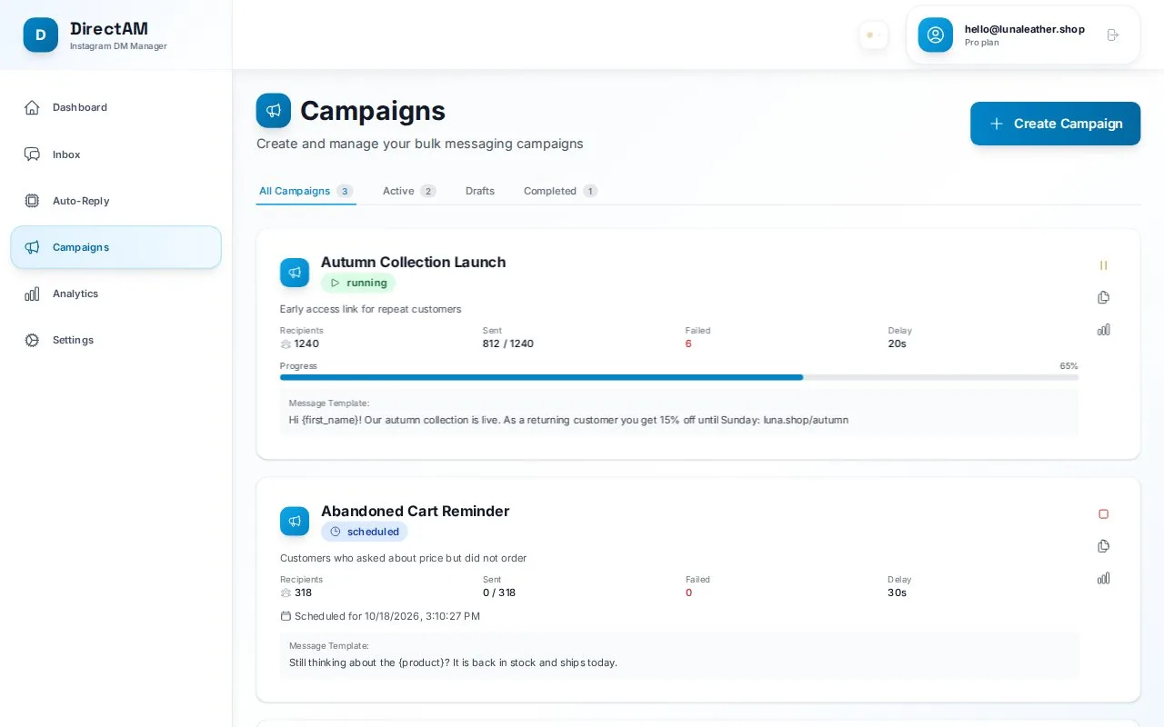Click the running status badge
The height and width of the screenshot is (727, 1164).
(x=358, y=283)
